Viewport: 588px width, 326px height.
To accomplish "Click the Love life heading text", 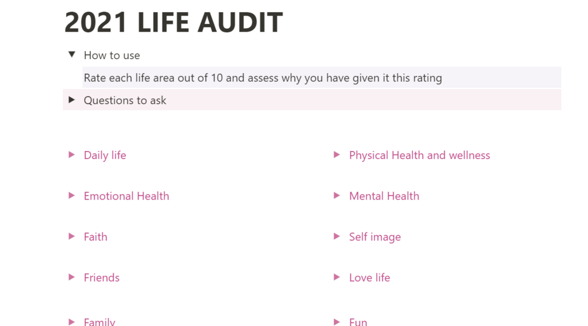I will click(x=369, y=277).
